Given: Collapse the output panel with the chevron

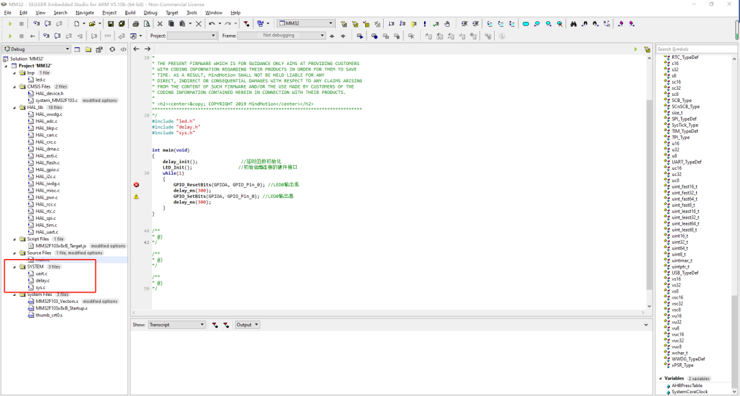Looking at the screenshot, I should pos(646,325).
